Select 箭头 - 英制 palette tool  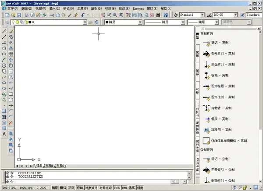pyautogui.click(x=217, y=119)
